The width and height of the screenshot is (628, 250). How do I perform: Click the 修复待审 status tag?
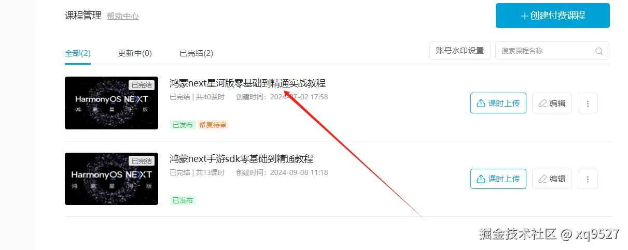pyautogui.click(x=213, y=125)
